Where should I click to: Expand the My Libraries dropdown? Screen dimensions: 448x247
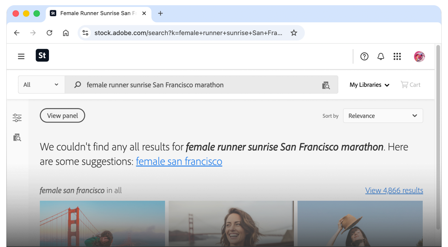(369, 85)
